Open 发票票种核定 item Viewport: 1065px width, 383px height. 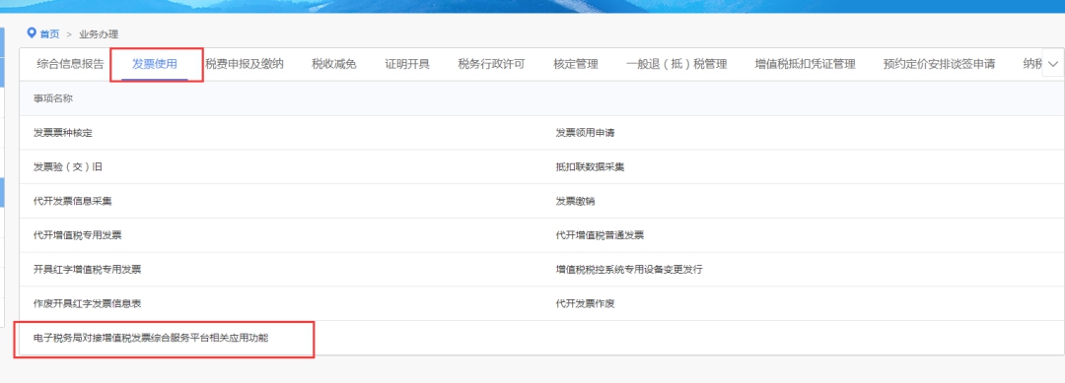(63, 133)
